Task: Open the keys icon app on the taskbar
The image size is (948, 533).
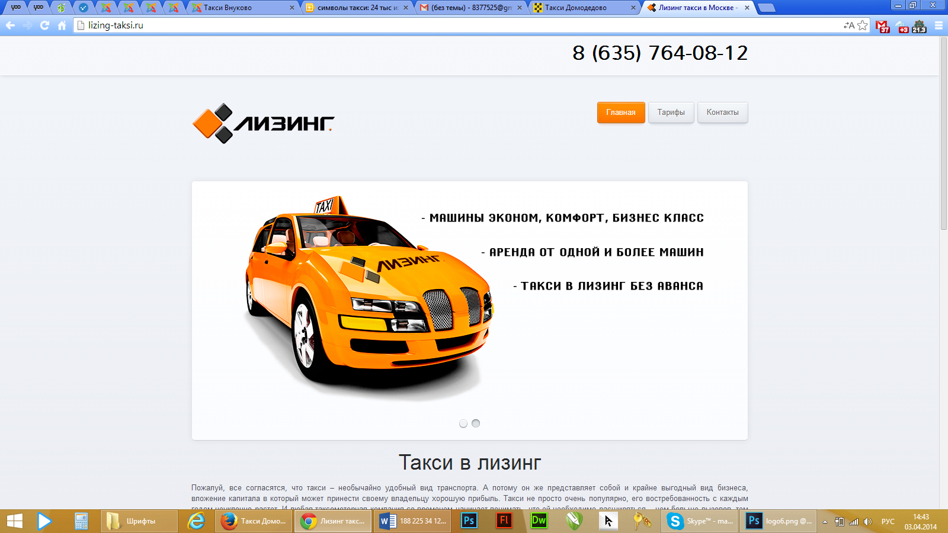Action: point(642,521)
